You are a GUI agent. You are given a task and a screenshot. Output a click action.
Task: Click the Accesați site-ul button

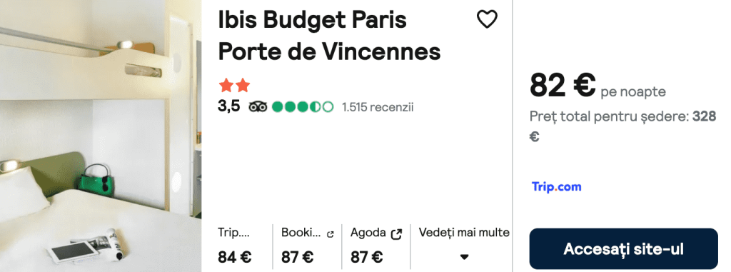point(623,248)
